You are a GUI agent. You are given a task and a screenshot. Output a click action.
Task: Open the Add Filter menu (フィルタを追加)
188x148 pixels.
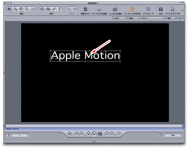[x=115, y=9]
